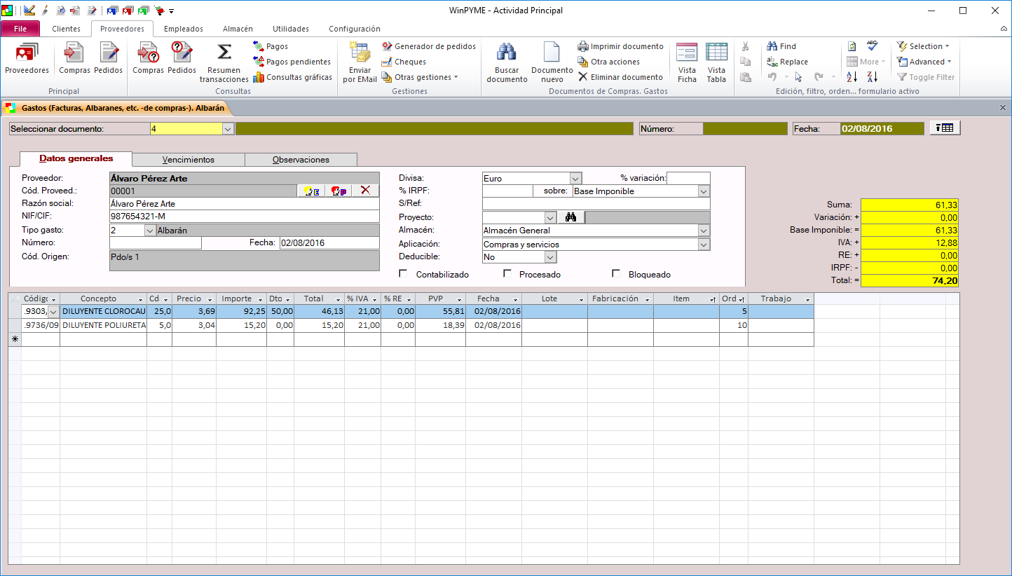1012x576 pixels.
Task: Click the red X next to supplier code
Action: point(364,191)
